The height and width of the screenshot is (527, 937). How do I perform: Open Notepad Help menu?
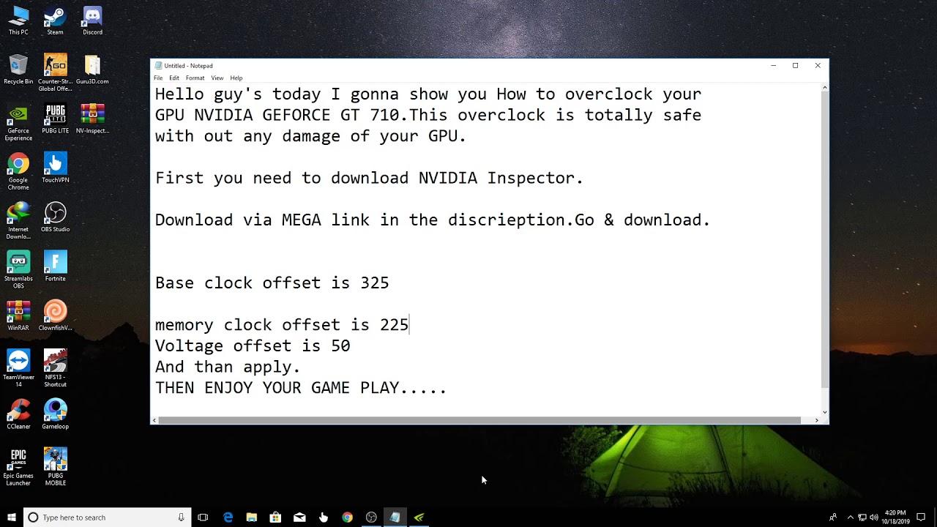coord(236,78)
